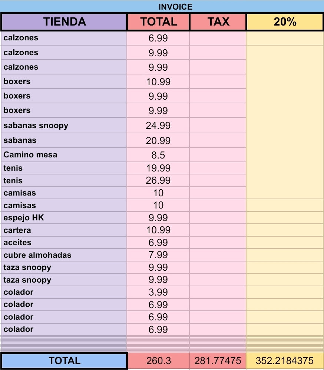Select the 20.99 sabanas price cell

(158, 140)
